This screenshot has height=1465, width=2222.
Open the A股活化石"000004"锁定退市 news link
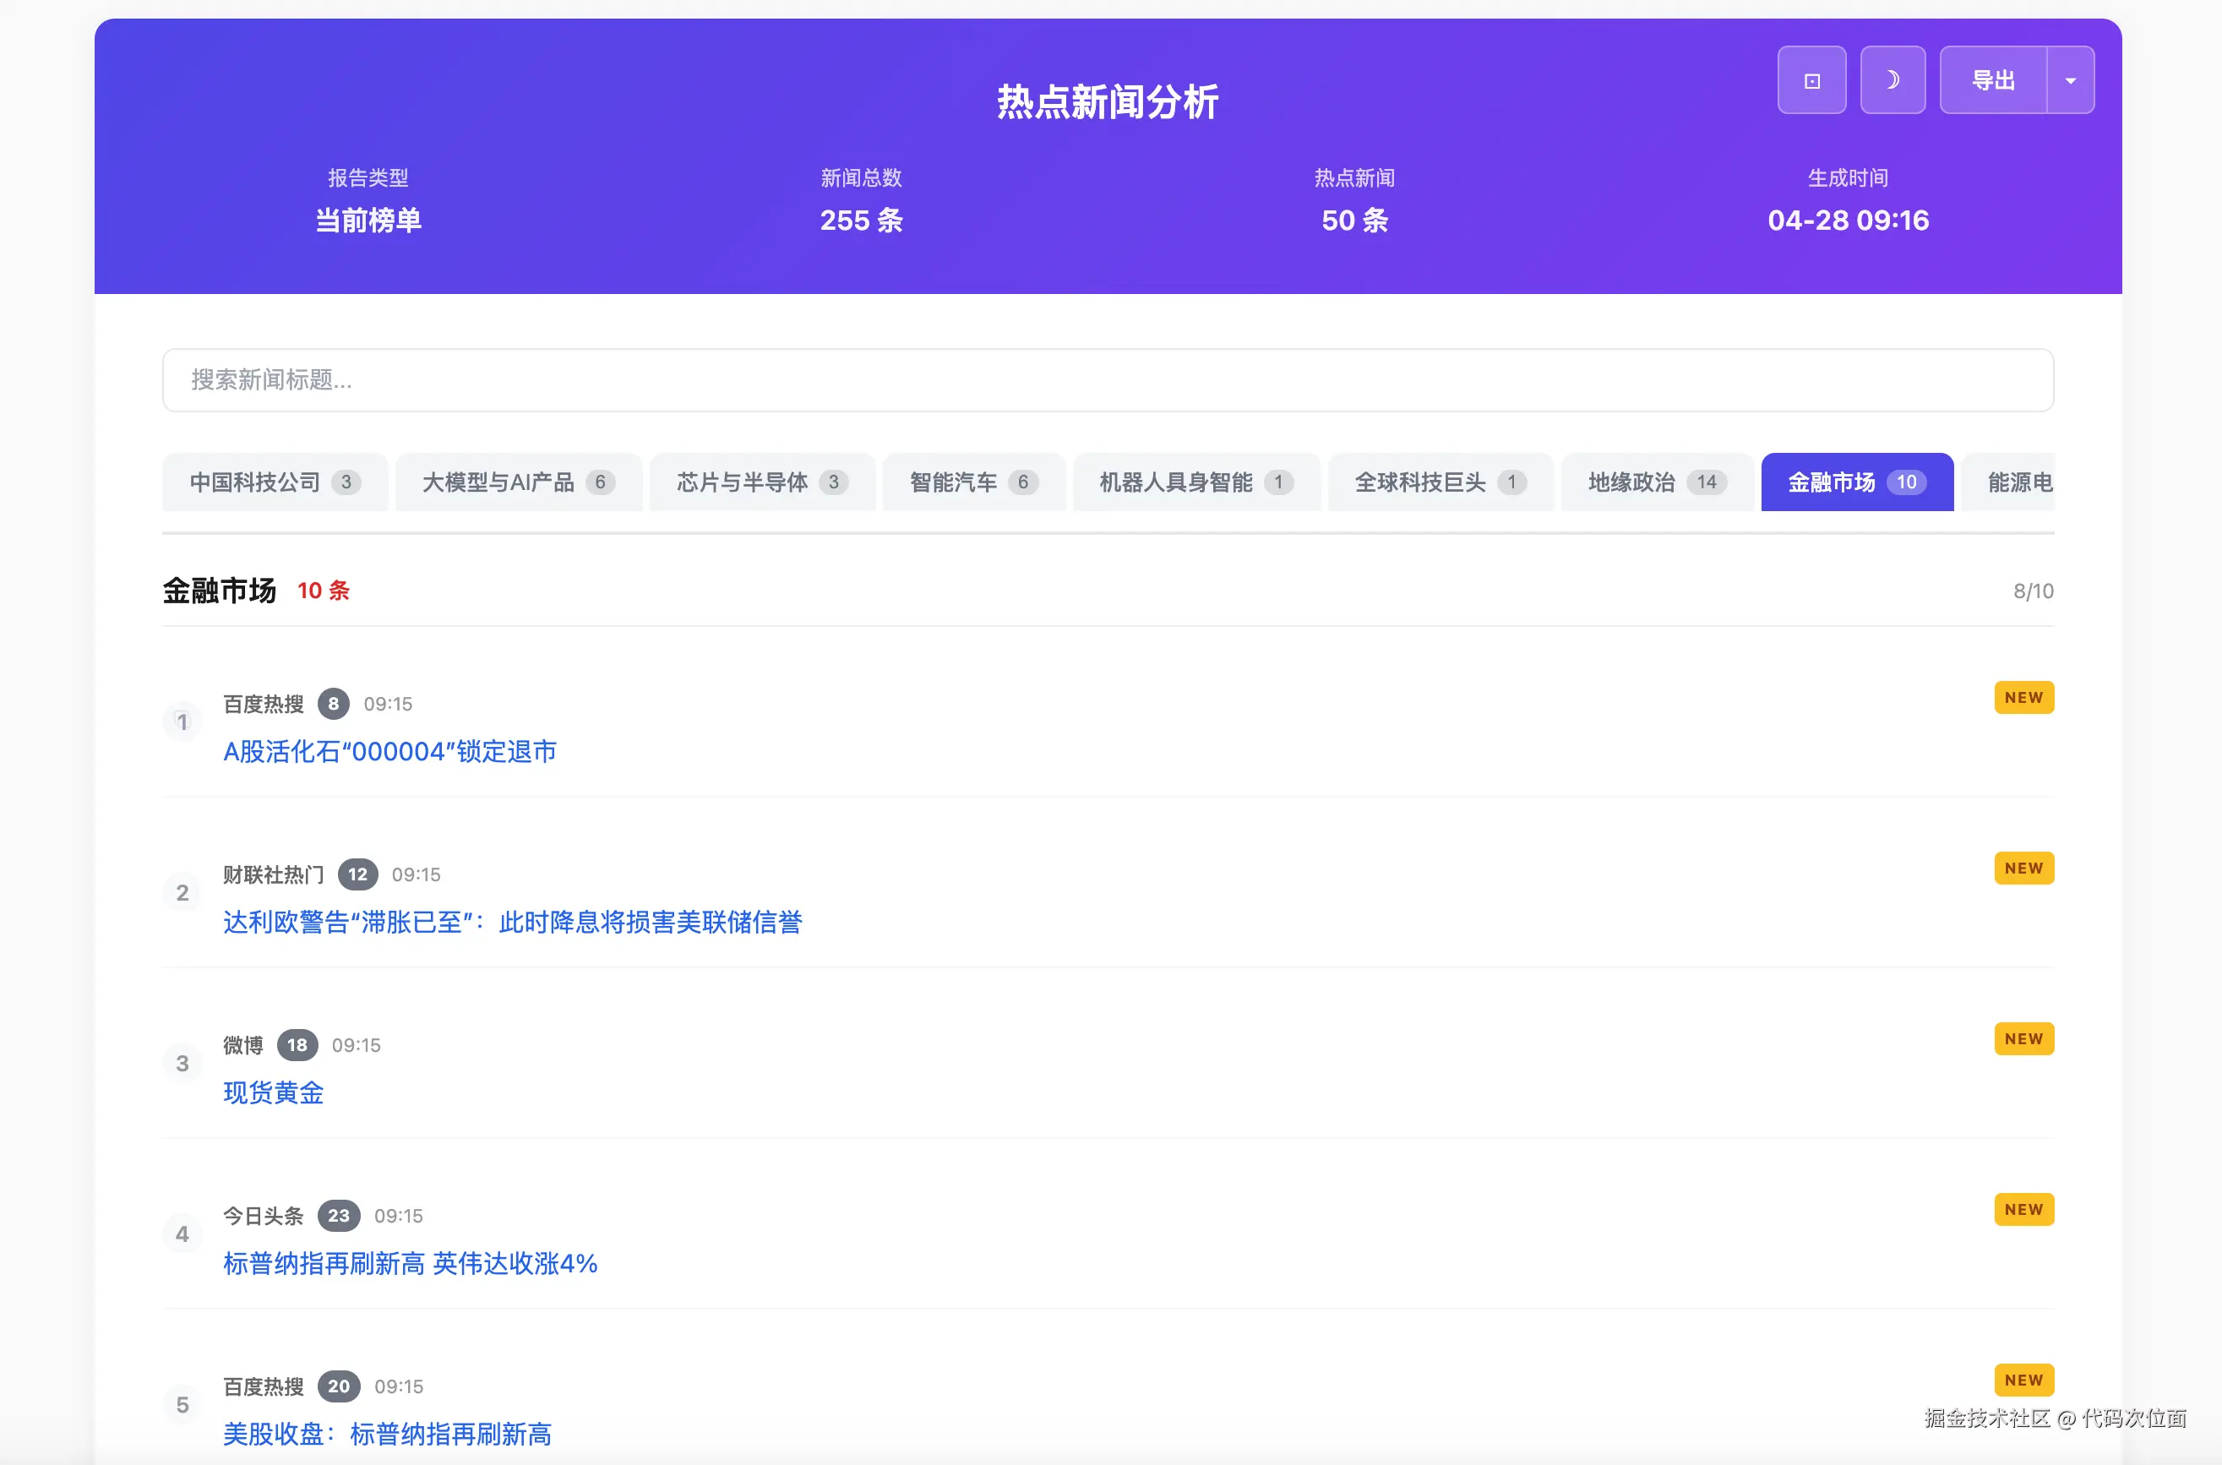coord(389,751)
